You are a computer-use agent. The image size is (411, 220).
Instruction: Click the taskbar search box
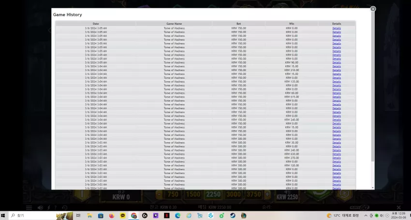41,216
